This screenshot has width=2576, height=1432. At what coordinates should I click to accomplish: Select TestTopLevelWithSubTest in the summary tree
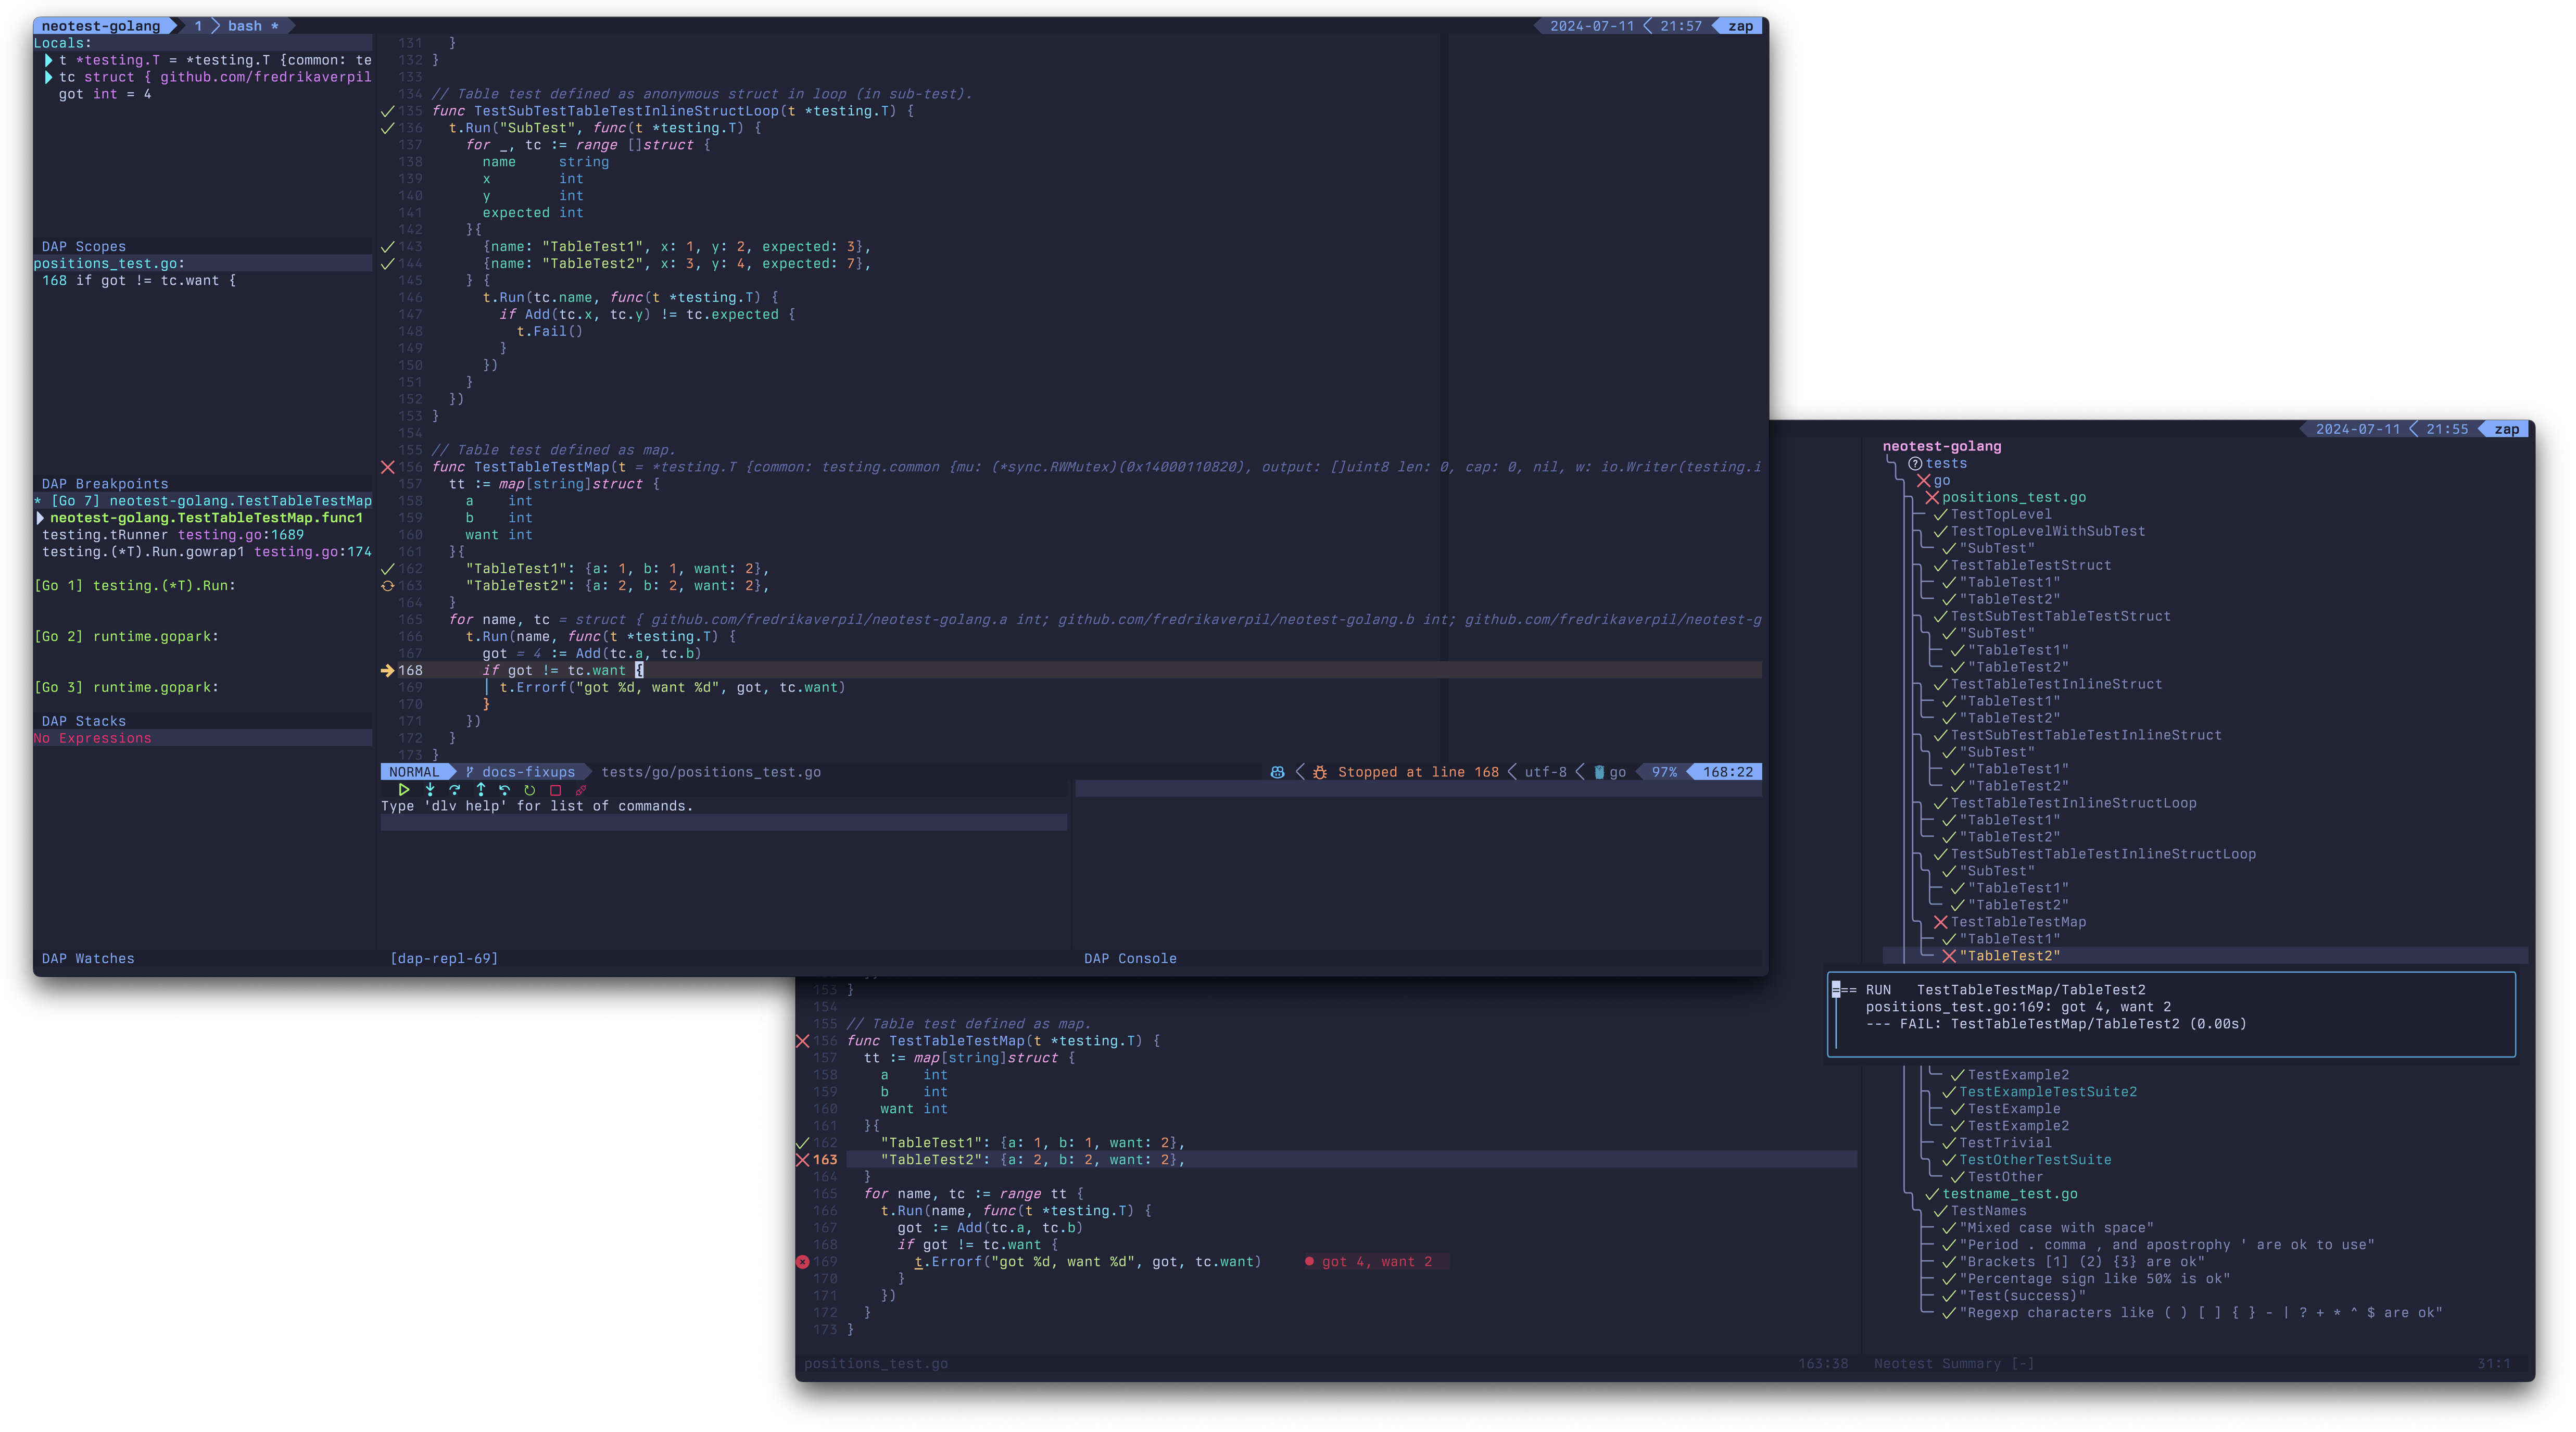click(2048, 531)
